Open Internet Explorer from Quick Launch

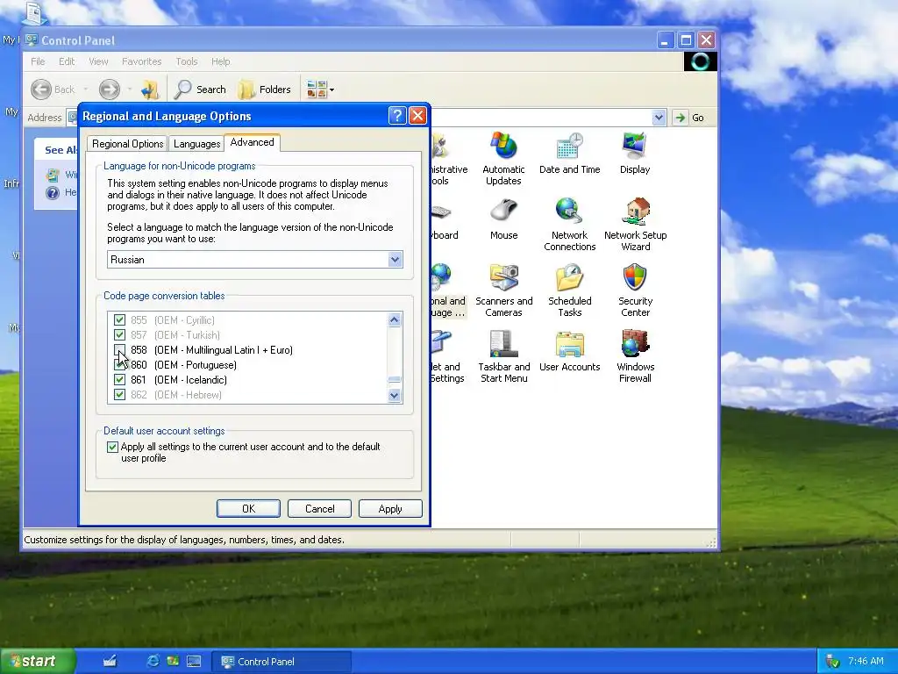153,661
